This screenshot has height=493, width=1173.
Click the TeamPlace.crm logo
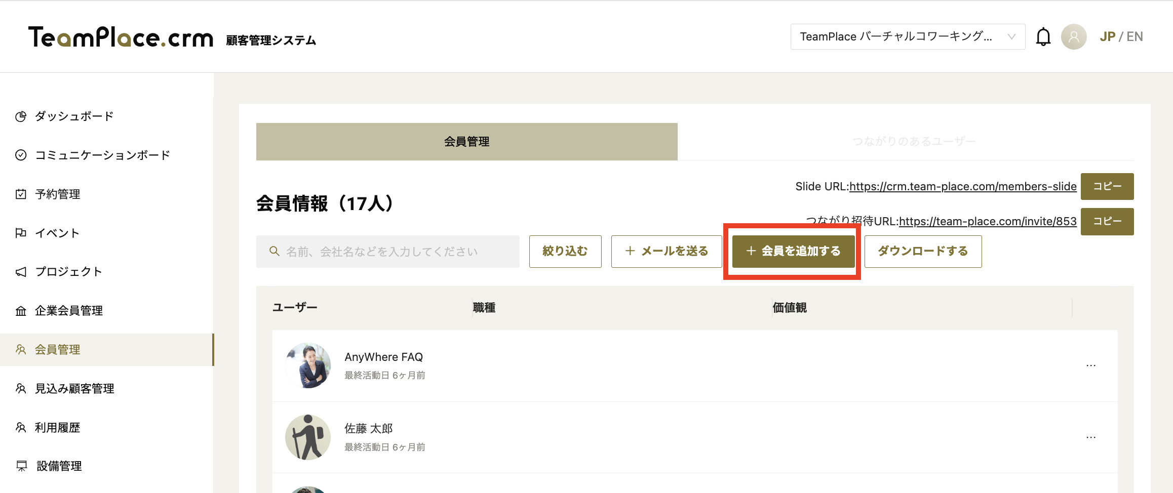[x=121, y=37]
